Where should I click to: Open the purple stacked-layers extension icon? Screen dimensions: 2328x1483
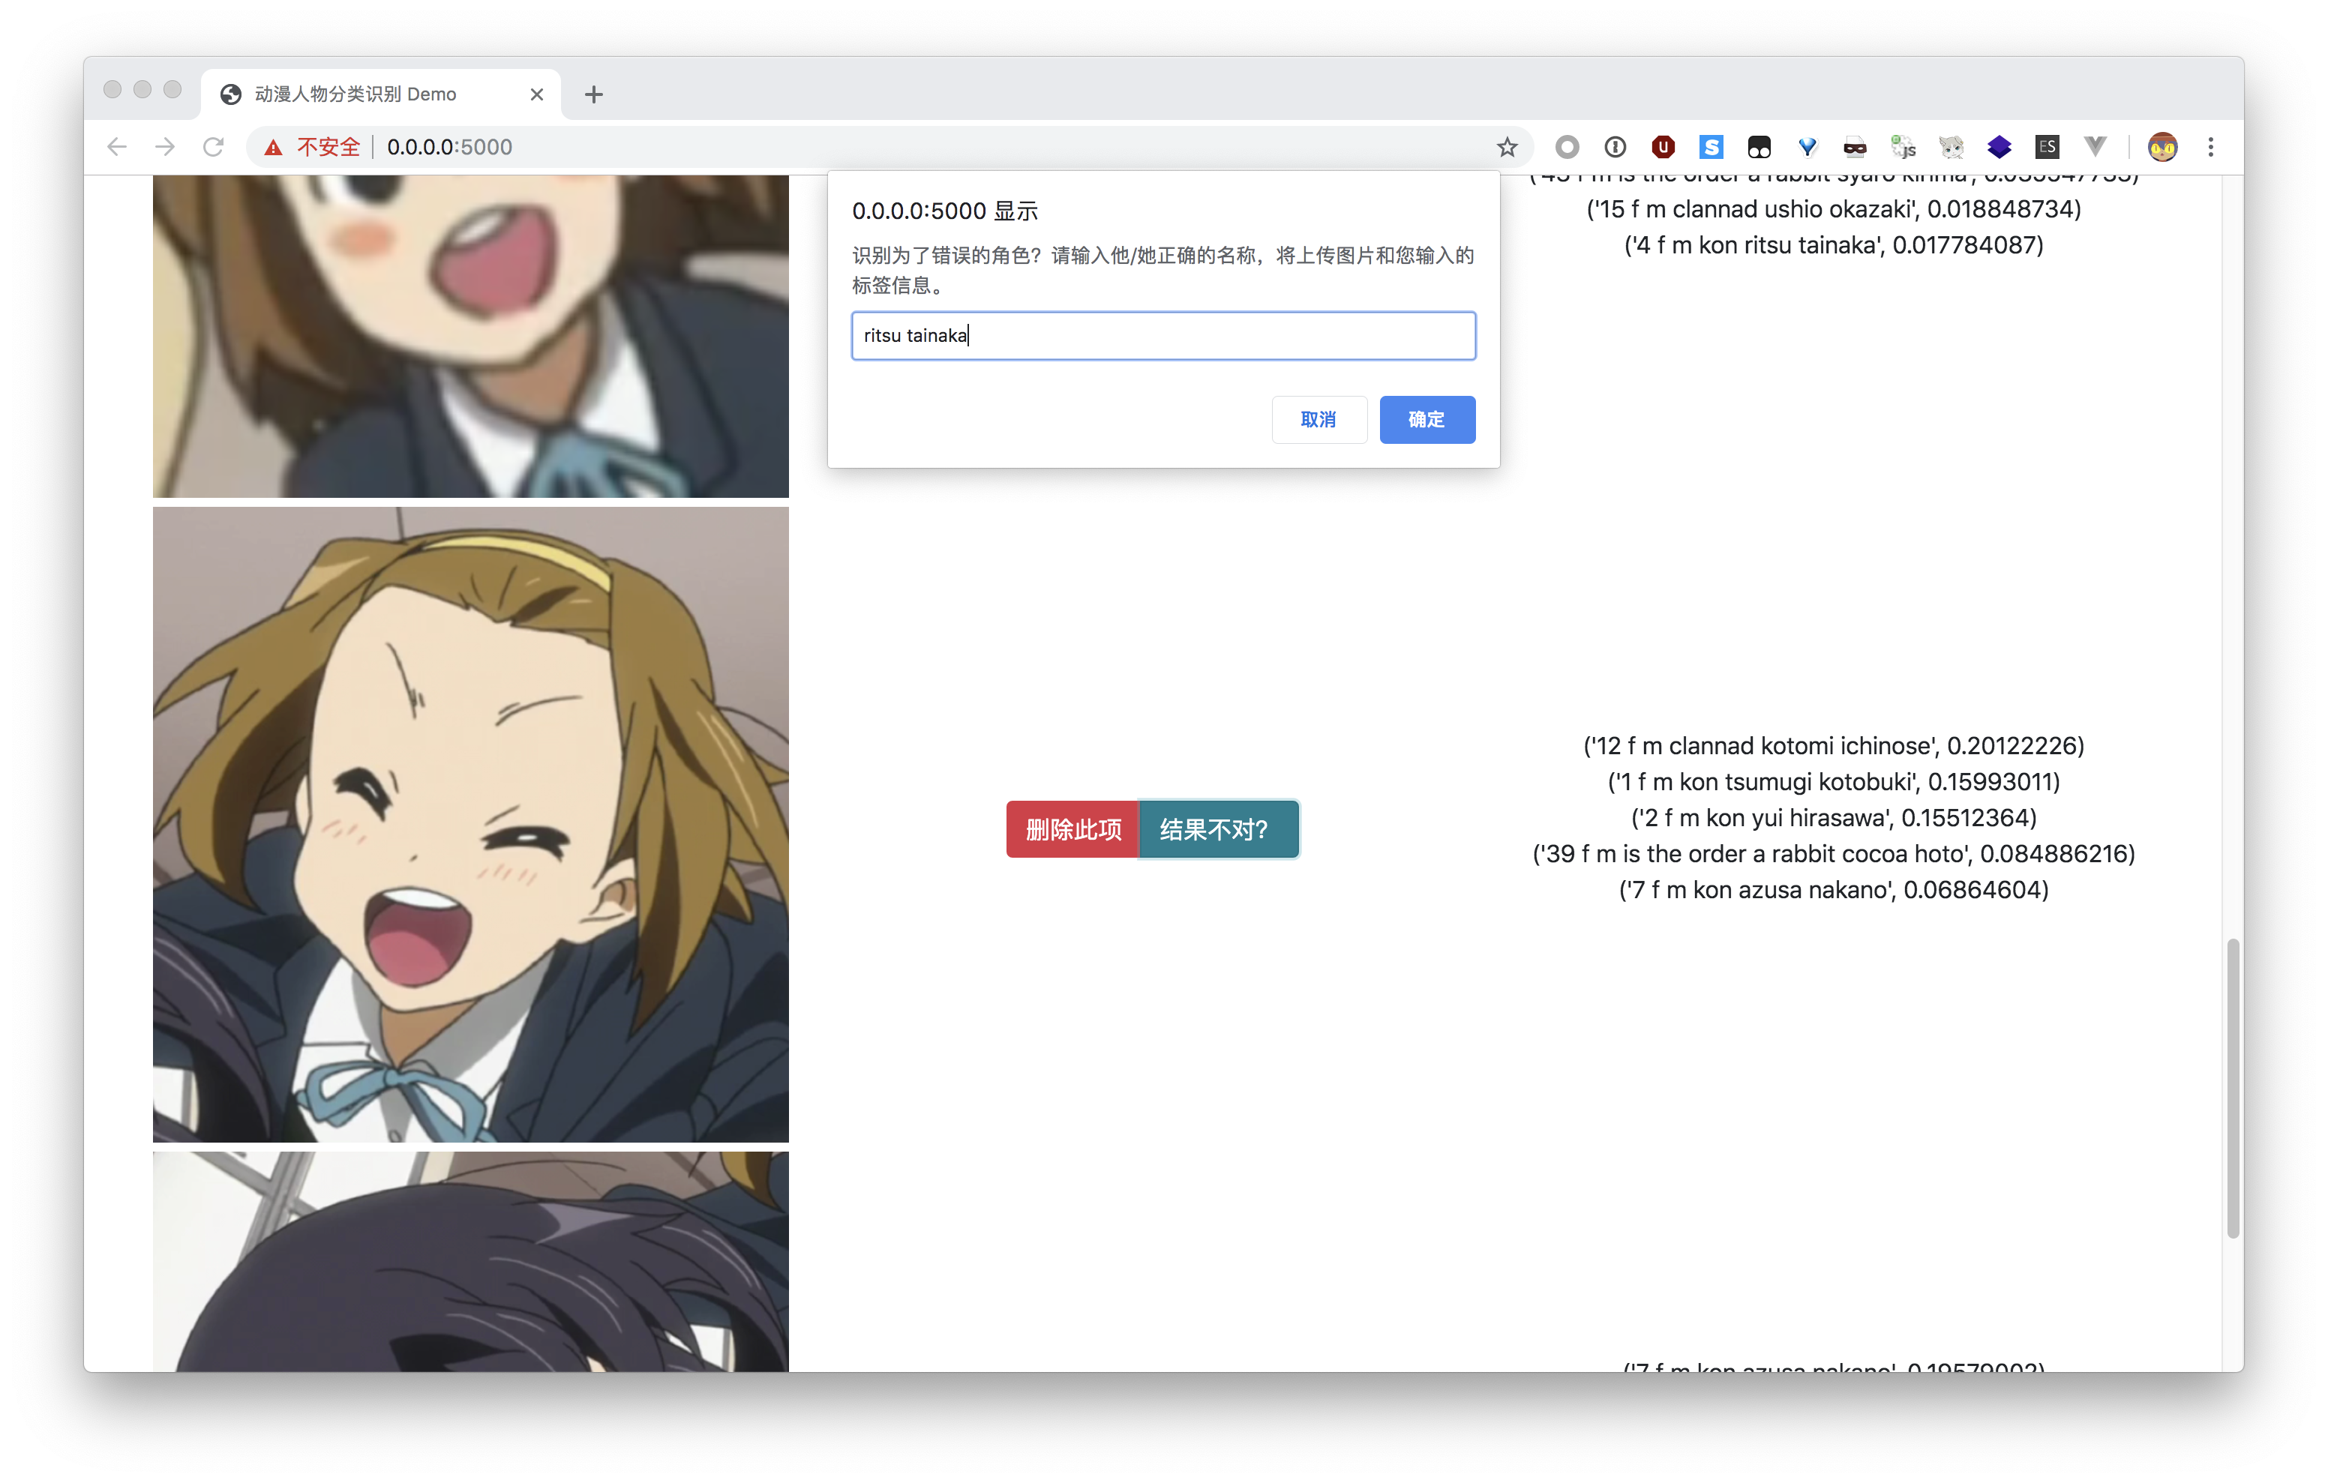(1999, 147)
